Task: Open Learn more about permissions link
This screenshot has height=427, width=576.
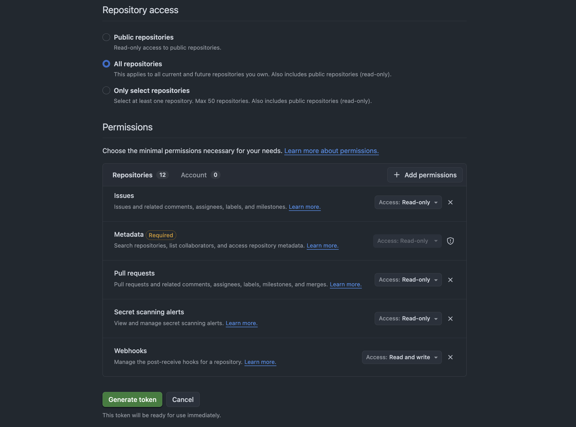Action: pyautogui.click(x=331, y=151)
